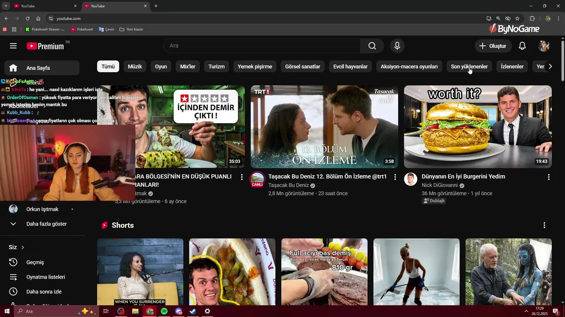
Task: Go to Ana Sayfa in sidebar
Action: (x=42, y=68)
